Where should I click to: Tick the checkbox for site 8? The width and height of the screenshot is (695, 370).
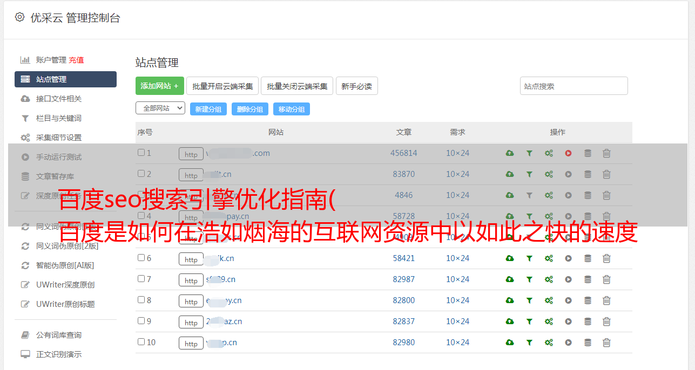pos(141,300)
